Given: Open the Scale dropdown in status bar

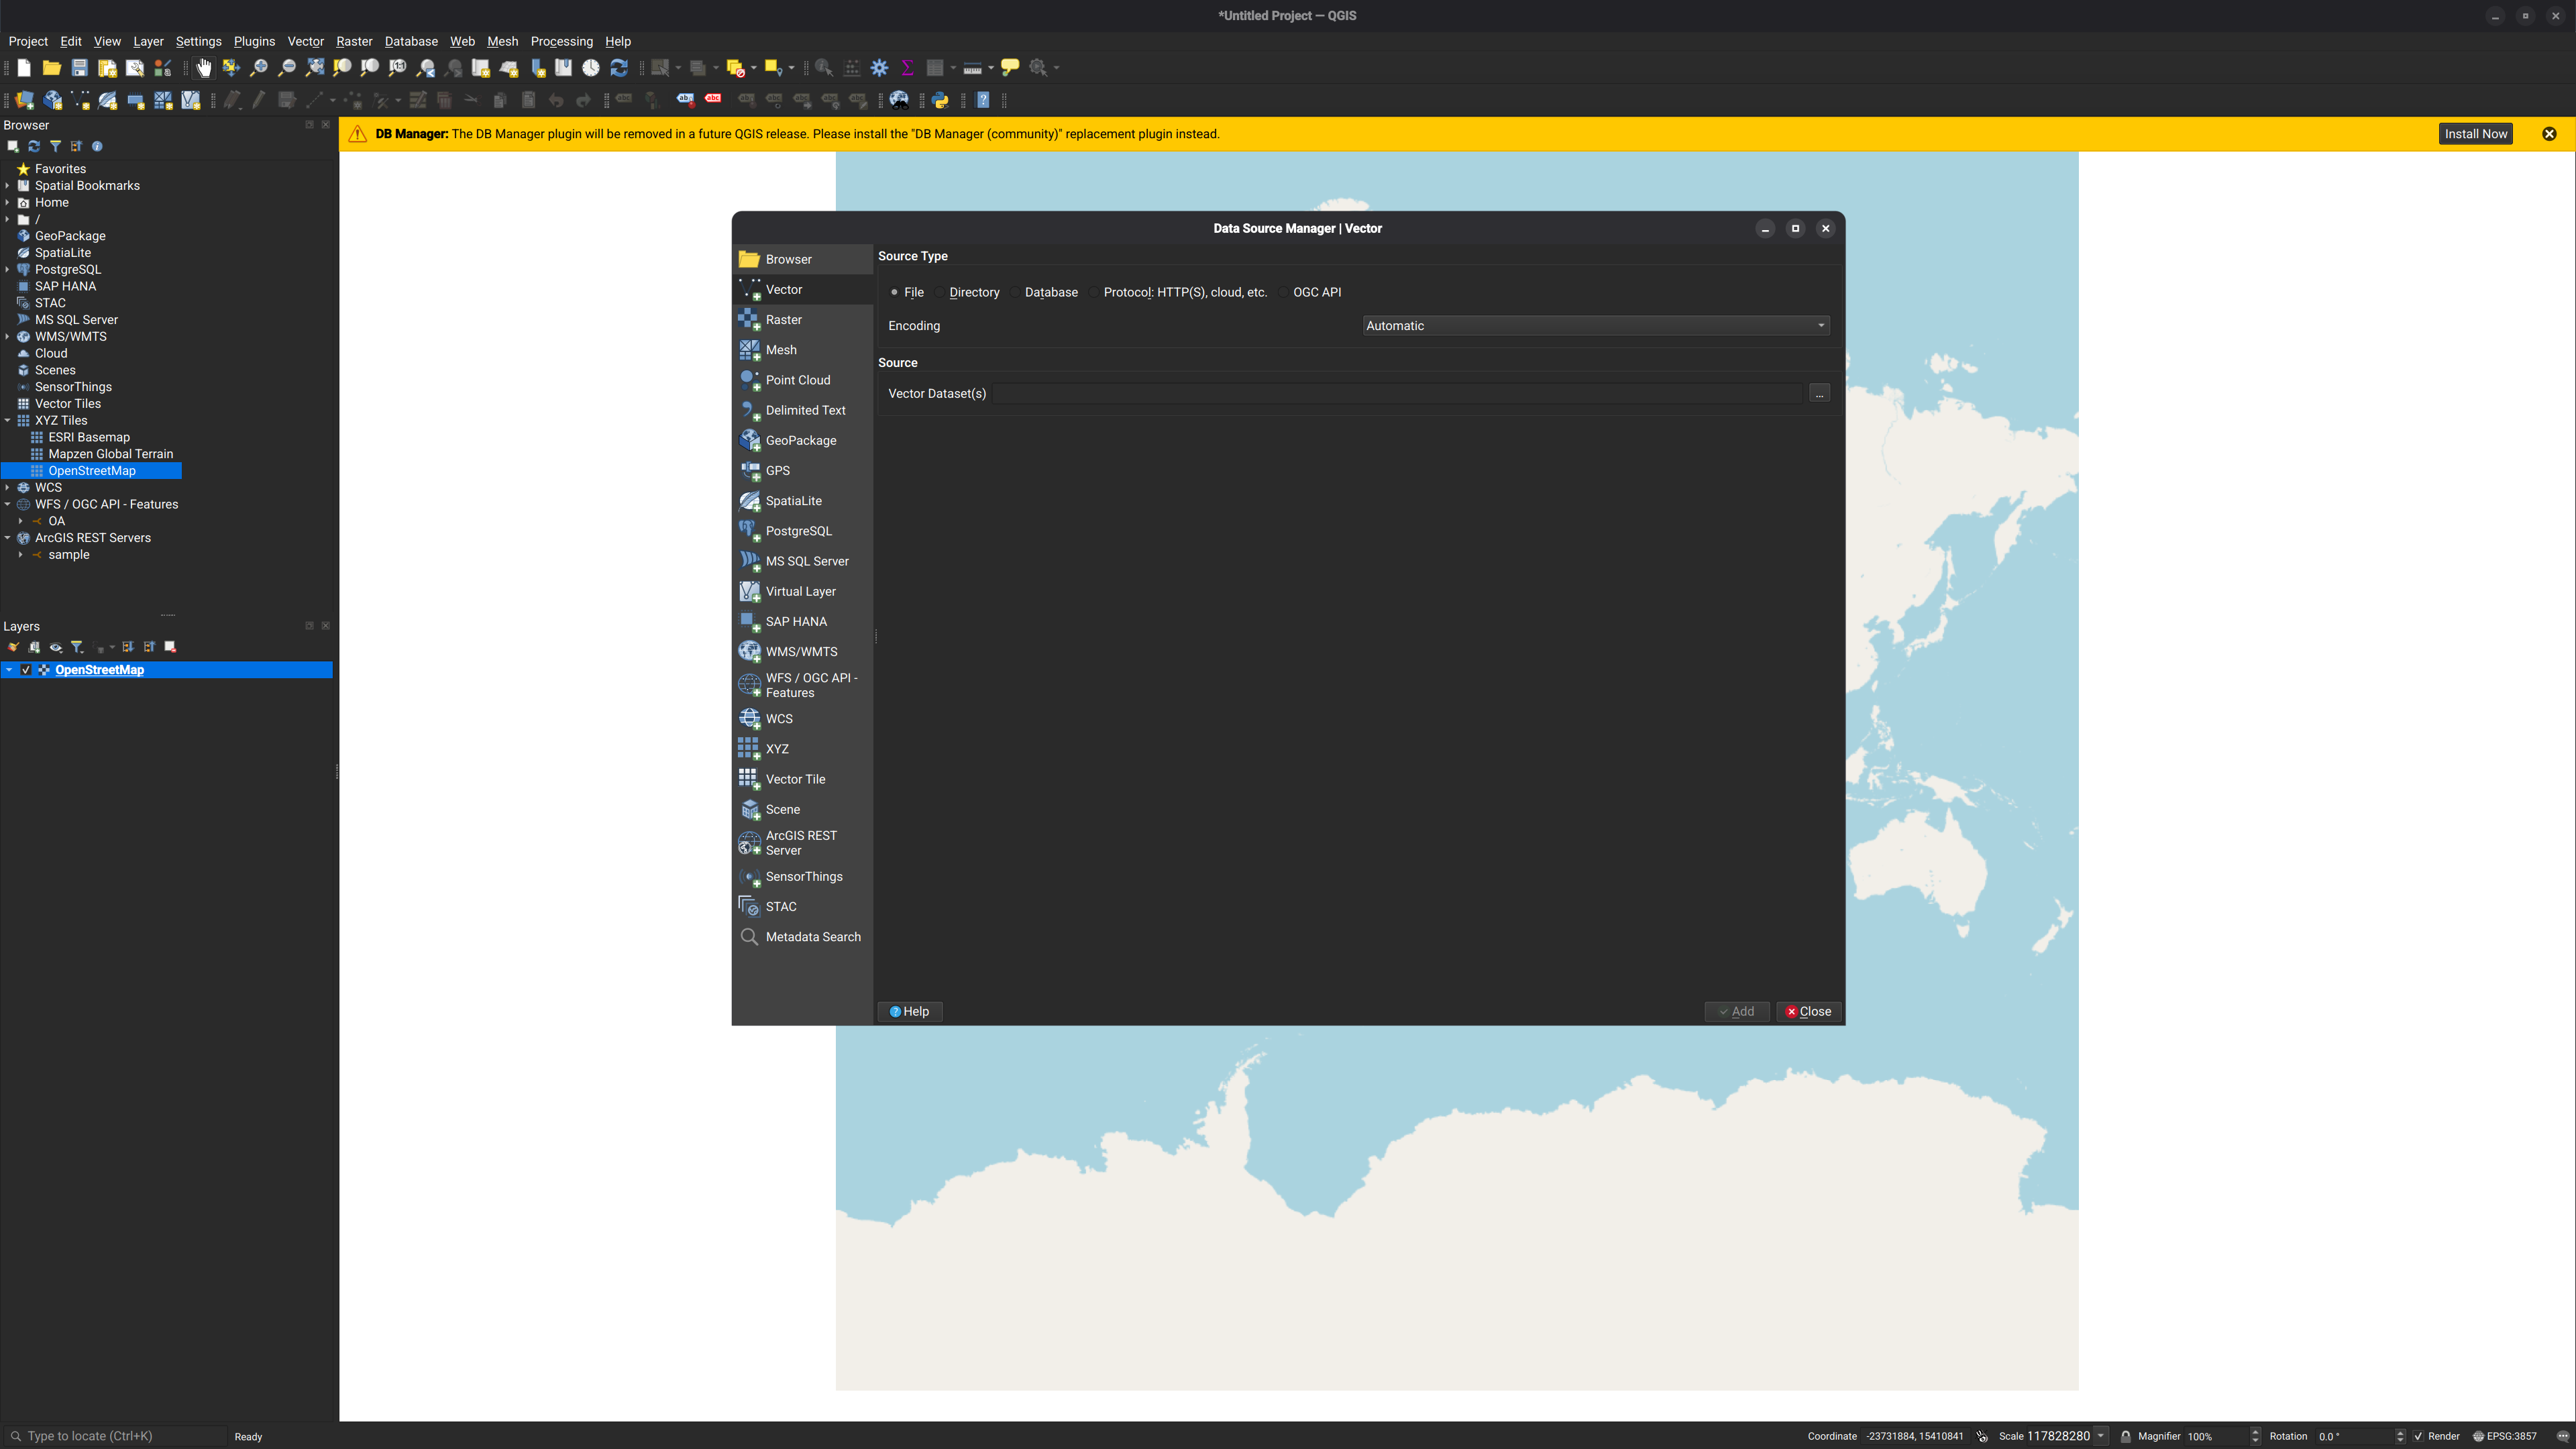Looking at the screenshot, I should (2101, 1436).
